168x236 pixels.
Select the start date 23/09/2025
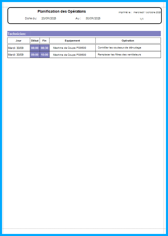49,18
